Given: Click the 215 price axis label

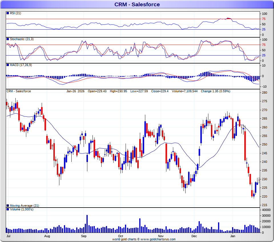Looking at the screenshot, I should pos(264,205).
